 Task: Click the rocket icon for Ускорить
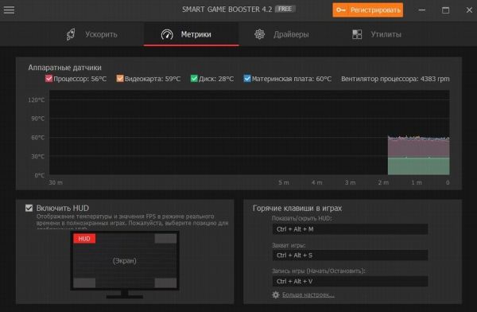[71, 34]
